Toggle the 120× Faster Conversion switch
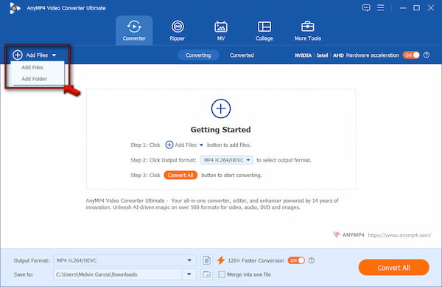 296,260
